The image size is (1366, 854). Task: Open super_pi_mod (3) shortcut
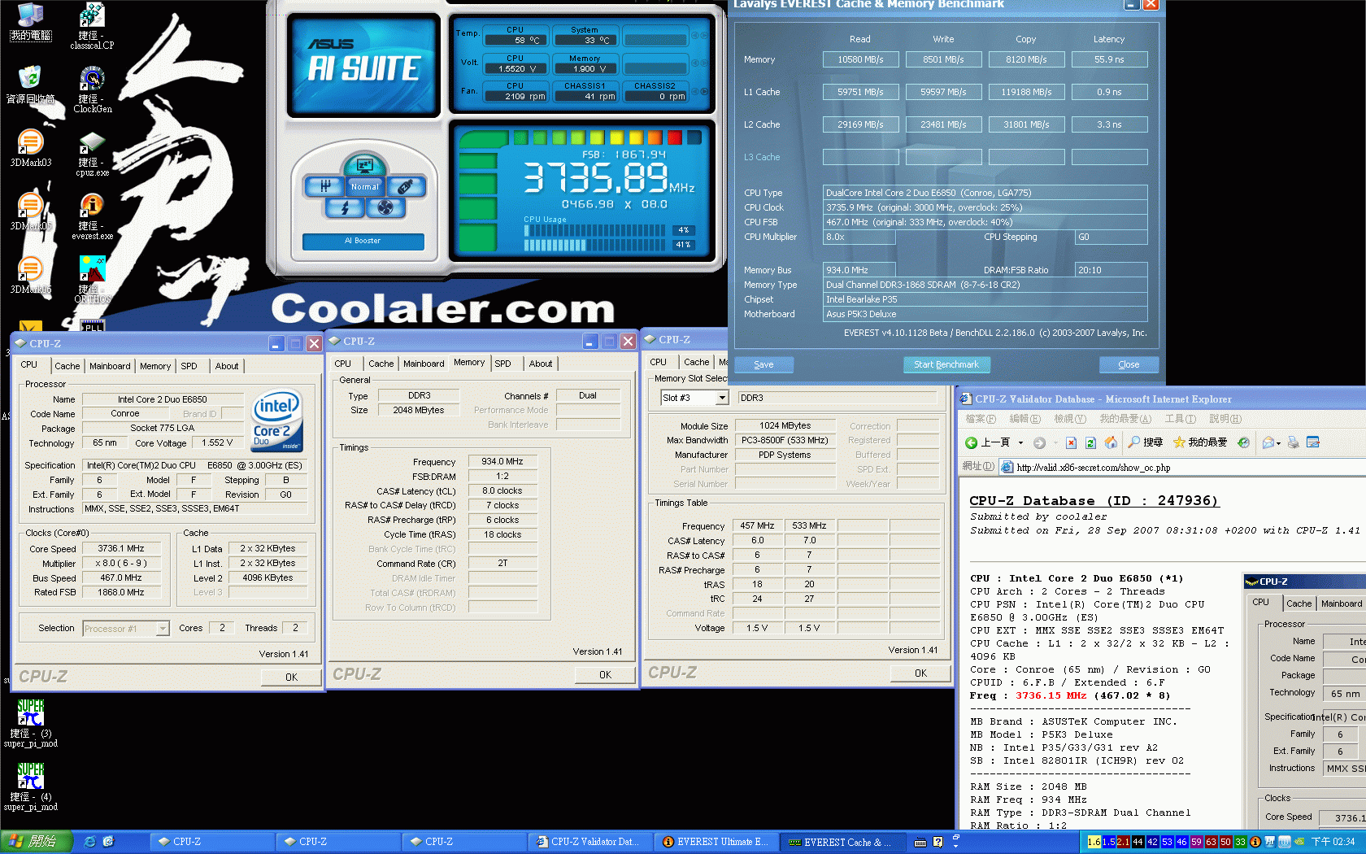(31, 724)
